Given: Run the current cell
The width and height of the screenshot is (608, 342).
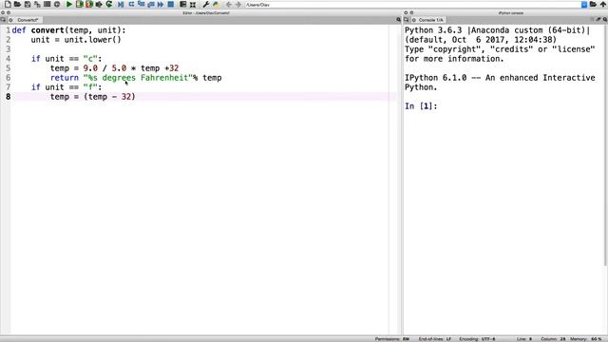Looking at the screenshot, I should pyautogui.click(x=80, y=4).
